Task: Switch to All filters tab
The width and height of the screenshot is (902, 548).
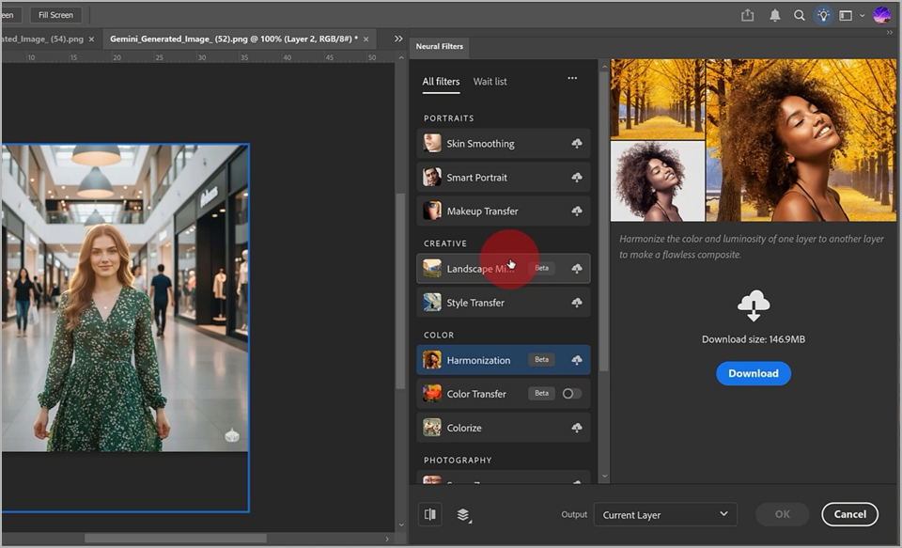Action: pyautogui.click(x=441, y=82)
